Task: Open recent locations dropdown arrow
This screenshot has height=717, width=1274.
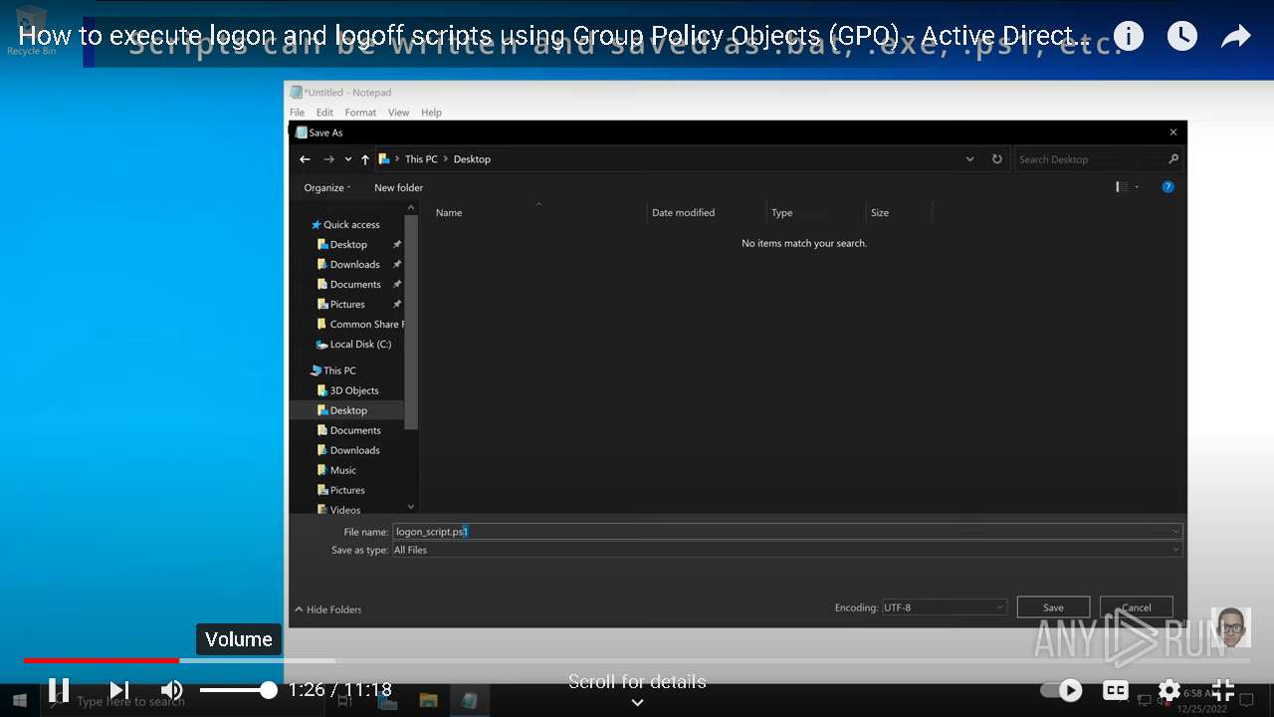Action: 347,159
